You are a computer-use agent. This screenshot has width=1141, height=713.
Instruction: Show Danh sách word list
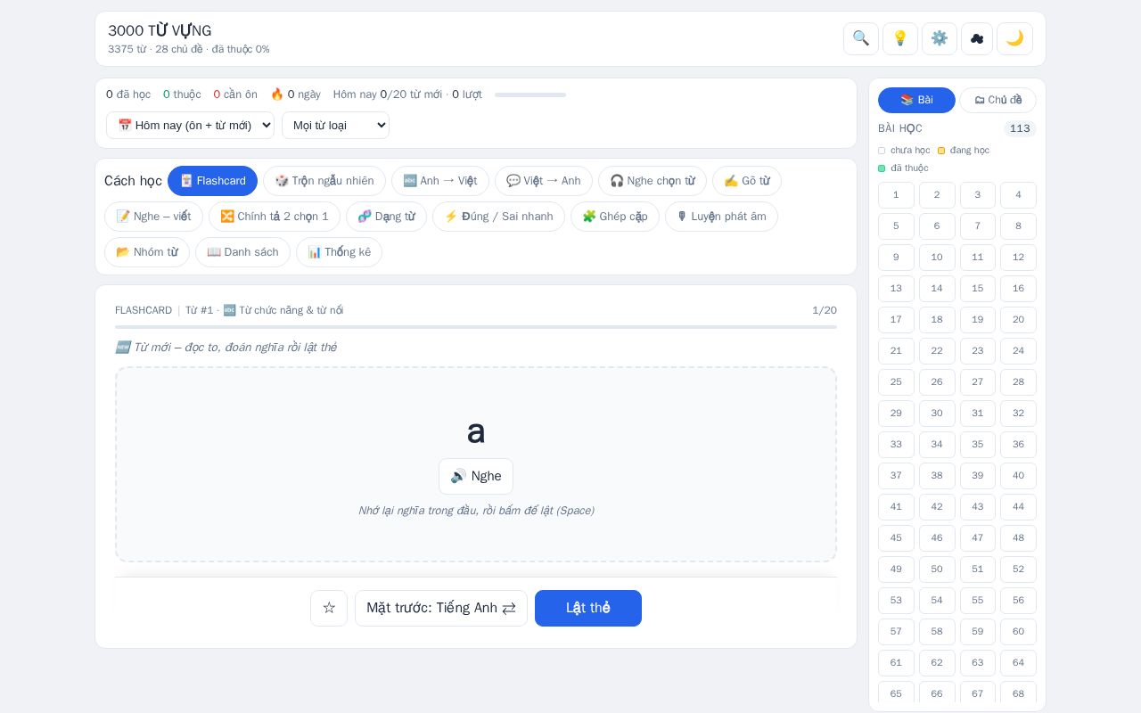tap(242, 252)
